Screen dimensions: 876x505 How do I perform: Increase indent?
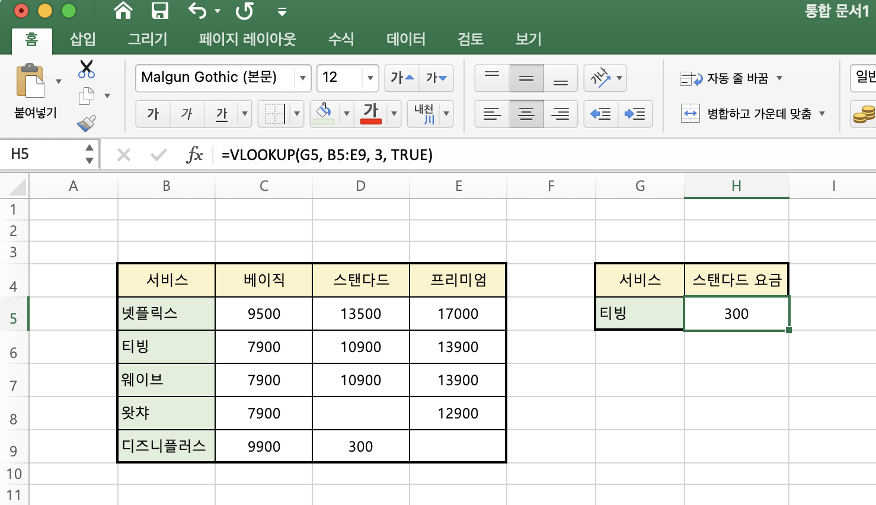coord(635,114)
